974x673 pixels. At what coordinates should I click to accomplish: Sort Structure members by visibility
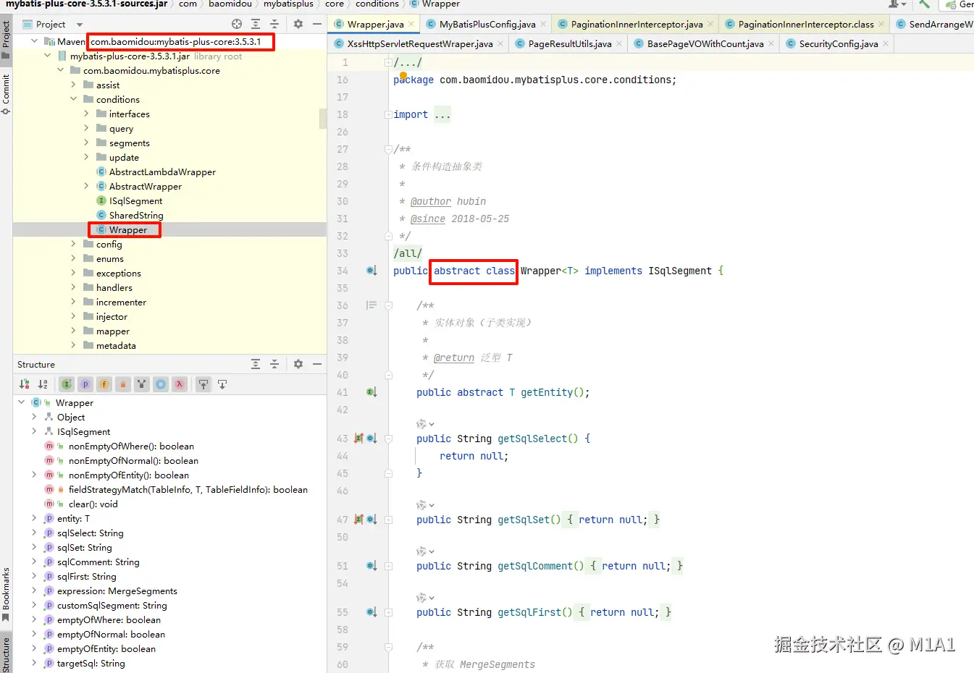[x=25, y=384]
